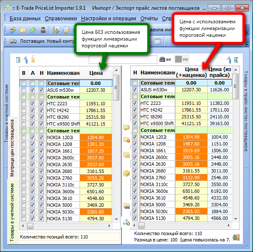The height and width of the screenshot is (252, 253).
Task: Click the right panel sort A-Z icon
Action: [x=229, y=60]
